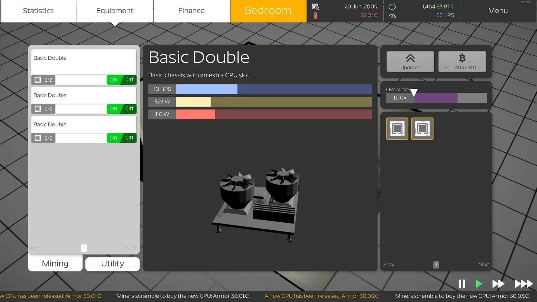The image size is (537, 302).
Task: Click the first CPU slot icon
Action: (x=397, y=129)
